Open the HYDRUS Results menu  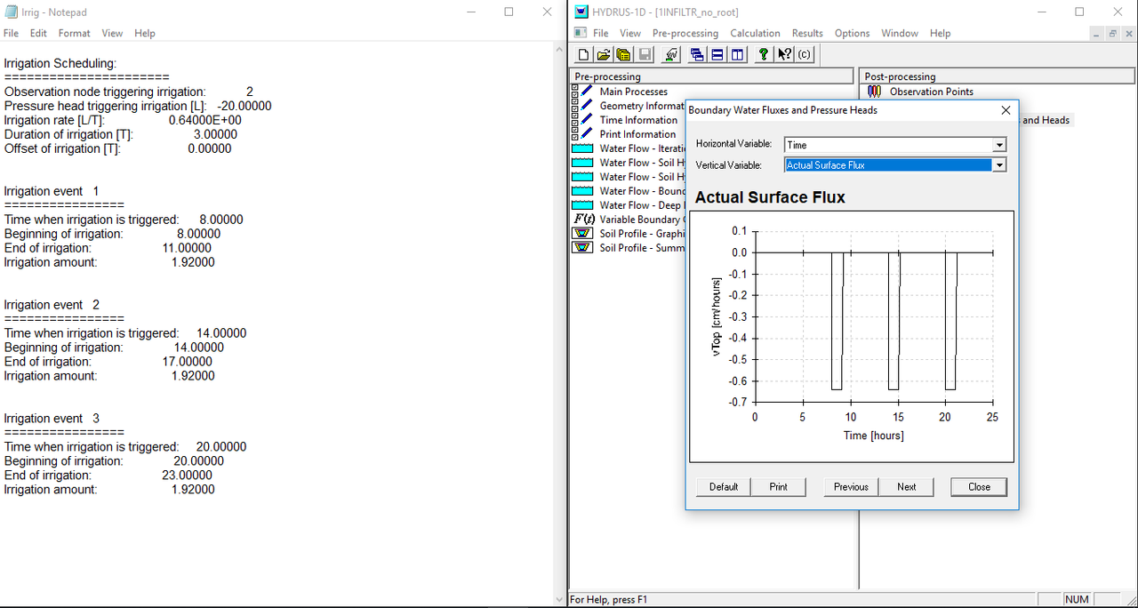[x=807, y=33]
